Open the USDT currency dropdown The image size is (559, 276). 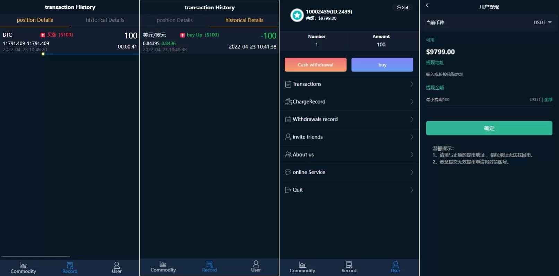pos(542,23)
